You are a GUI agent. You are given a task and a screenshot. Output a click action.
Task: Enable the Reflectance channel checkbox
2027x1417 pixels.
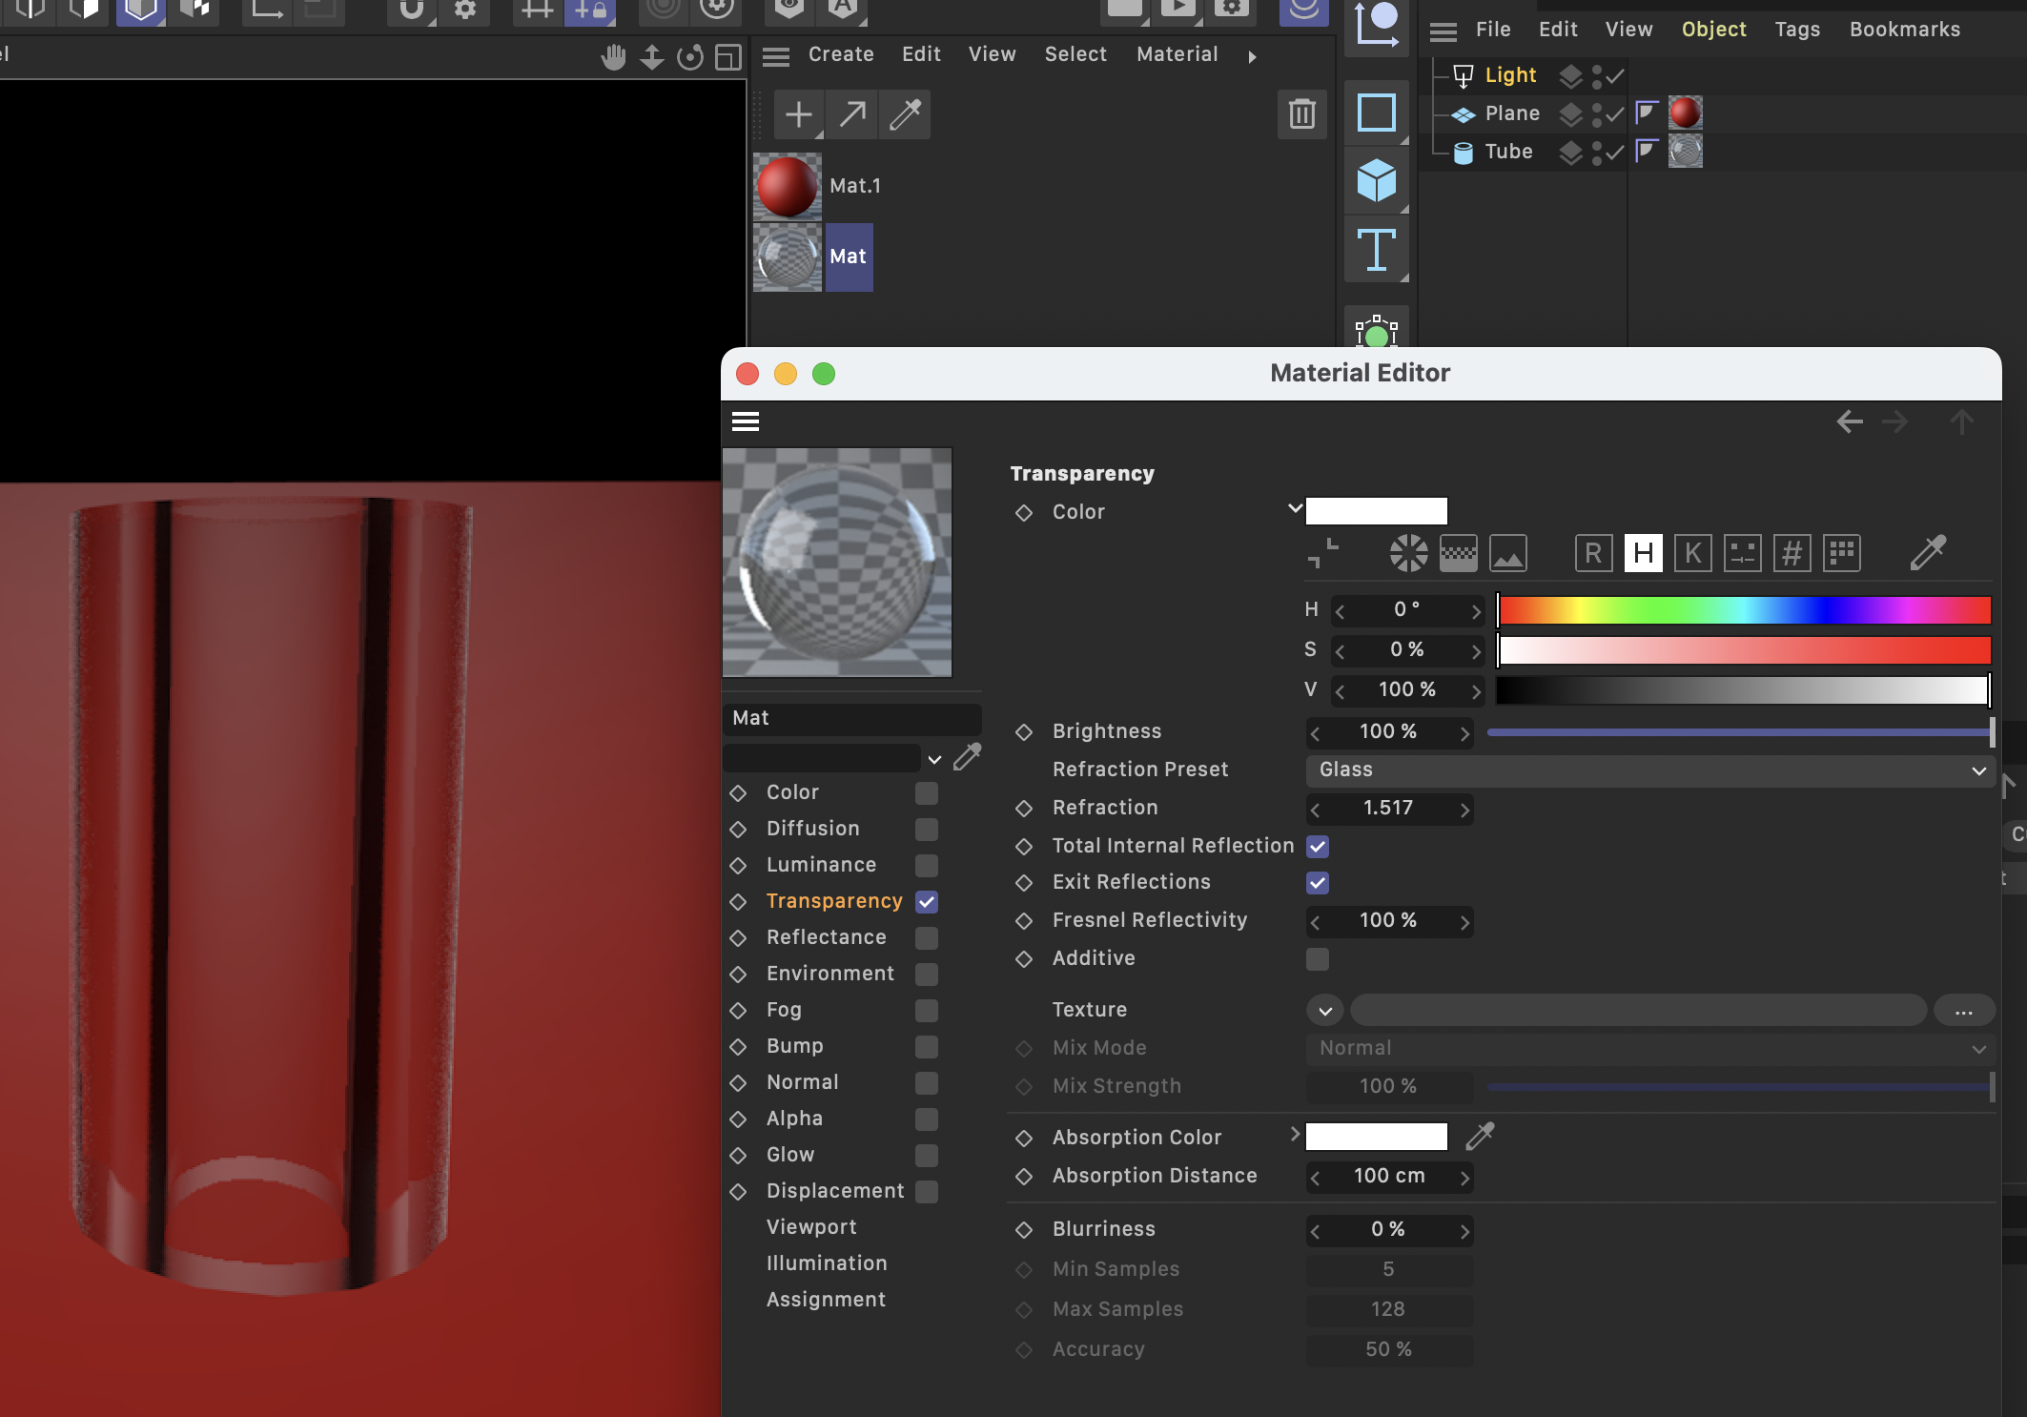[x=926, y=937]
